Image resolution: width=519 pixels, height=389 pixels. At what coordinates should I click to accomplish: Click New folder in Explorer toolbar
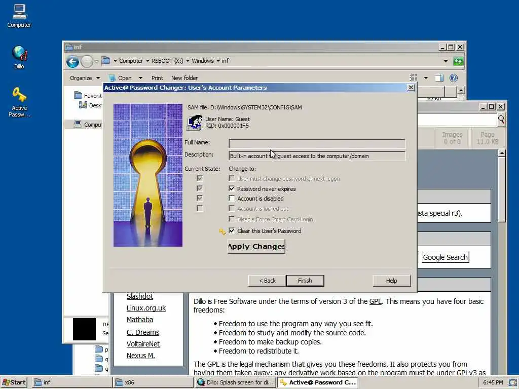point(184,78)
